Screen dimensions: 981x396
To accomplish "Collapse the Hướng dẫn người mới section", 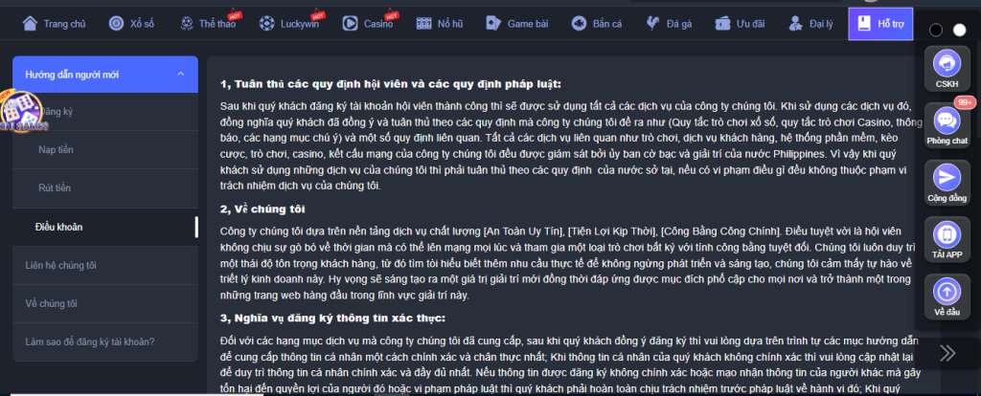I will point(181,75).
